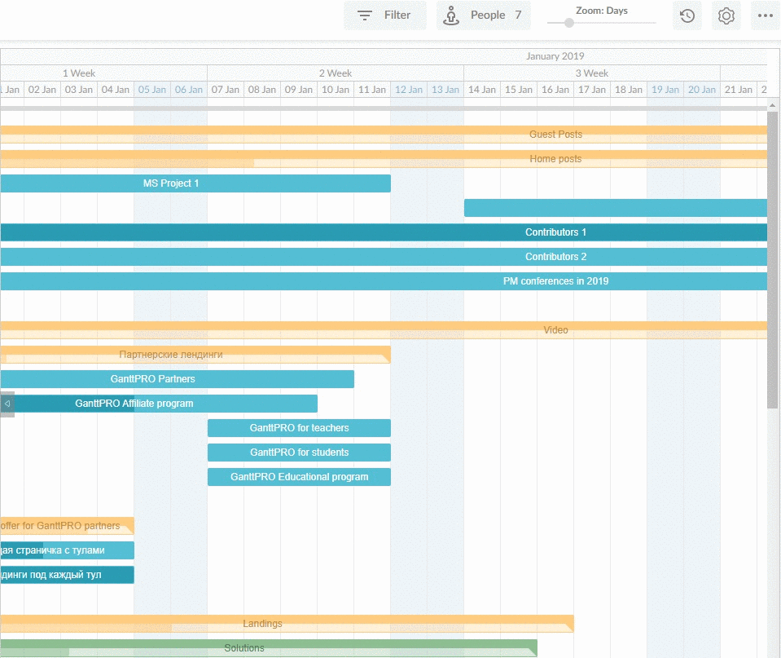Select the PM conferences in 2019 bar
This screenshot has height=658, width=781.
[384, 281]
